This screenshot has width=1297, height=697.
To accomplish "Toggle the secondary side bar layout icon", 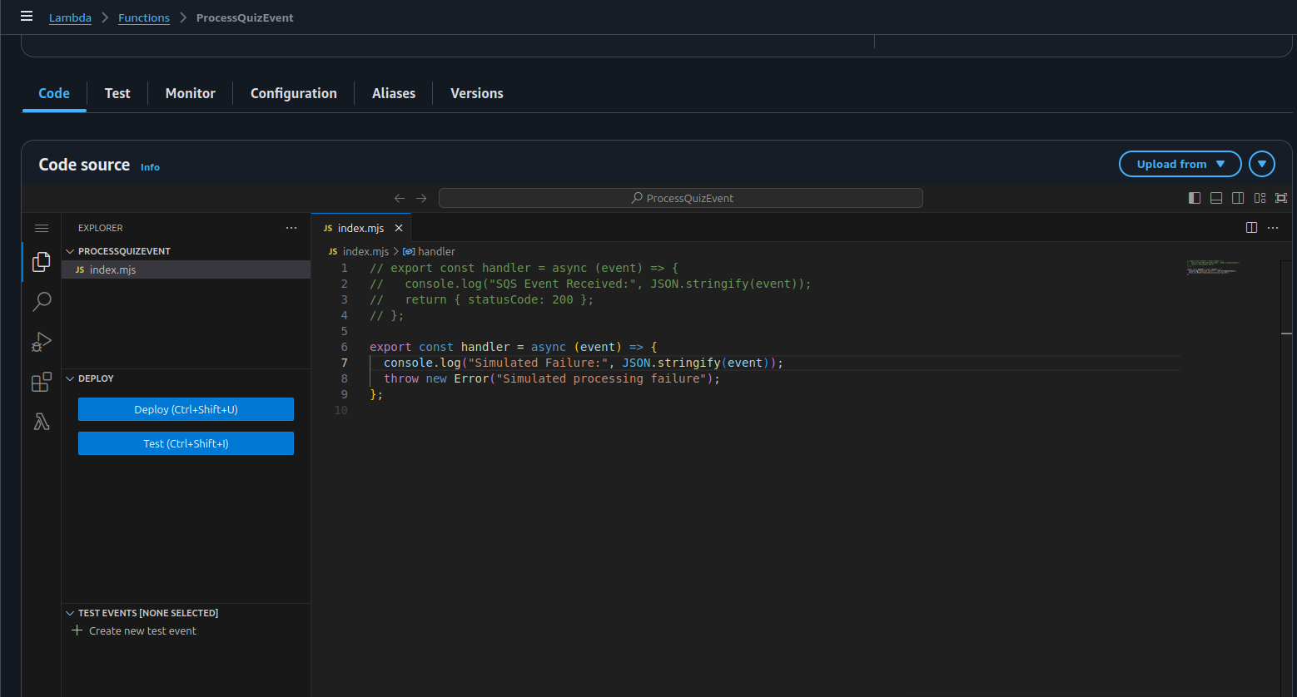I will pyautogui.click(x=1238, y=198).
